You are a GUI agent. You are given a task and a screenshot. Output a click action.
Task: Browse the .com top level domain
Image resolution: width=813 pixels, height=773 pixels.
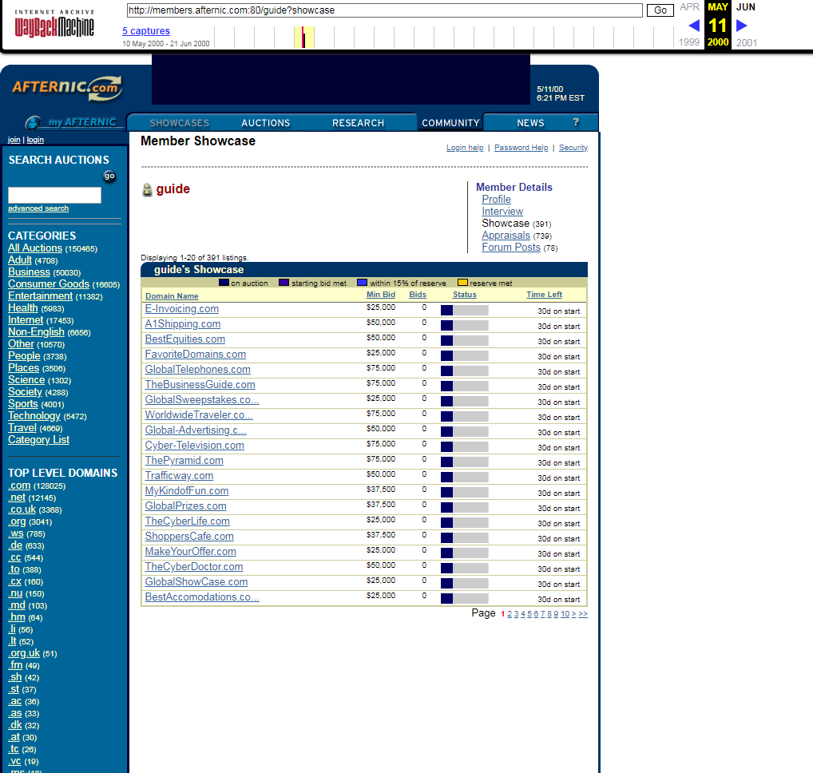pos(19,486)
